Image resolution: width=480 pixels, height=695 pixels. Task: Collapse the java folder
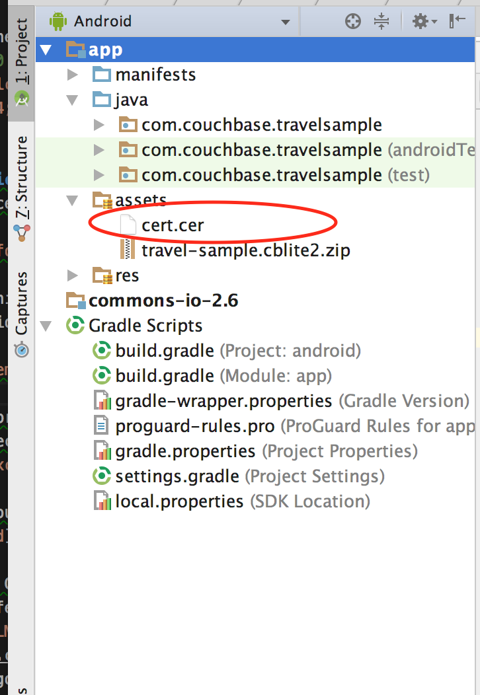tap(72, 100)
